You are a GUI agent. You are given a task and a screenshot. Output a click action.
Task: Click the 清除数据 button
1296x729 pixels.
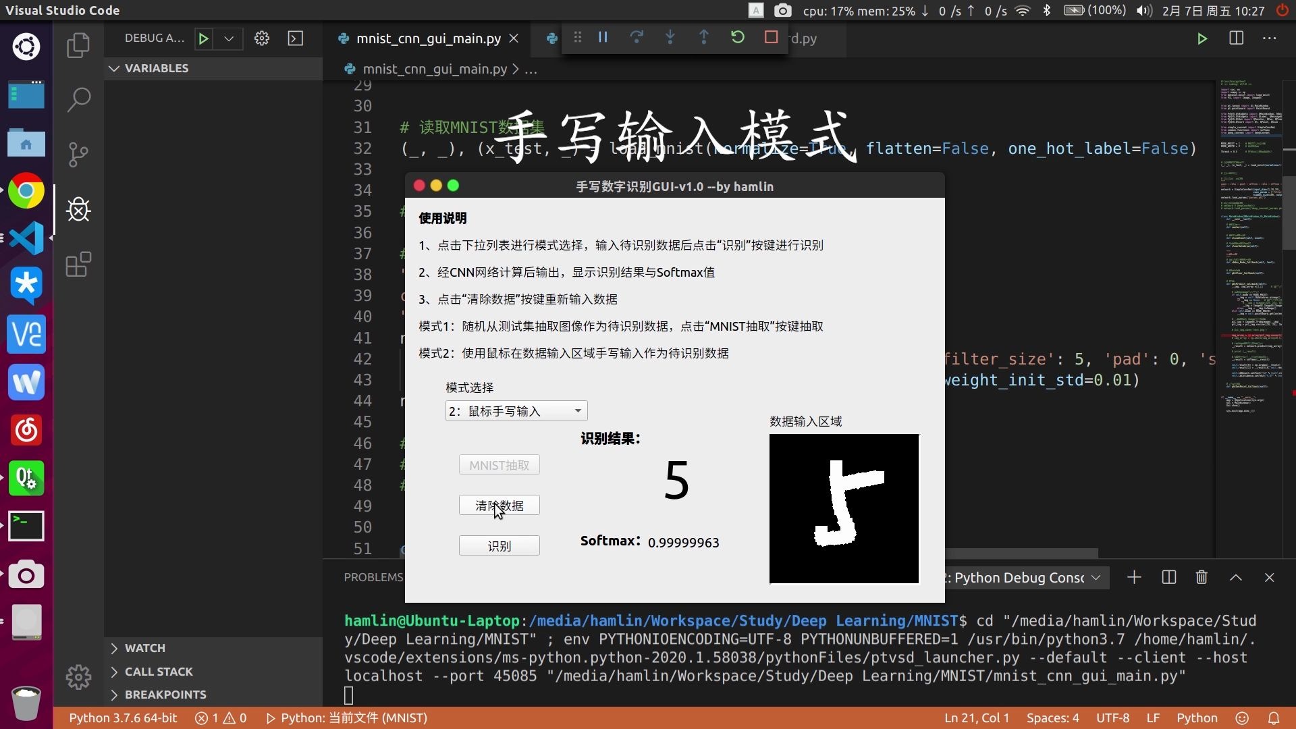coord(499,506)
